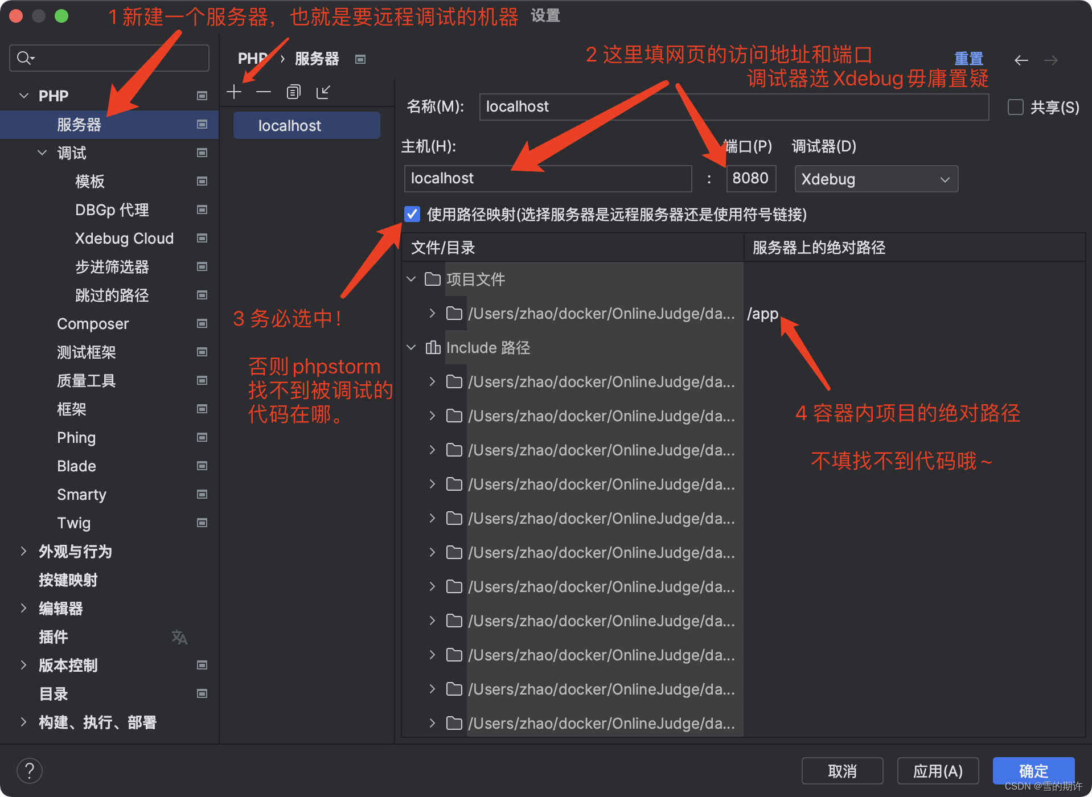Viewport: 1092px width, 797px height.
Task: Open the DBGp 代理 settings page
Action: pyautogui.click(x=112, y=210)
